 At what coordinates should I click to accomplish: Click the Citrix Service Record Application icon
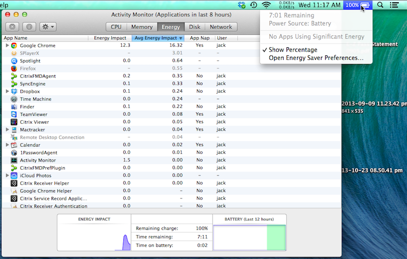click(x=14, y=198)
